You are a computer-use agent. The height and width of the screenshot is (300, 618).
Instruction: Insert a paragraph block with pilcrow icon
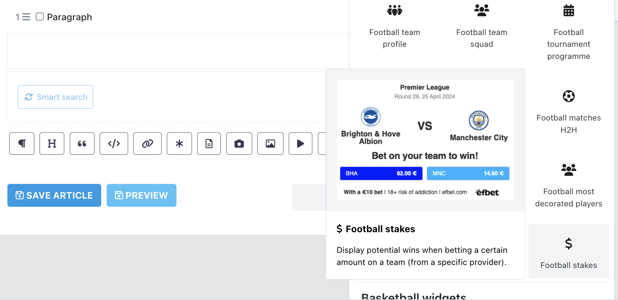tap(22, 143)
